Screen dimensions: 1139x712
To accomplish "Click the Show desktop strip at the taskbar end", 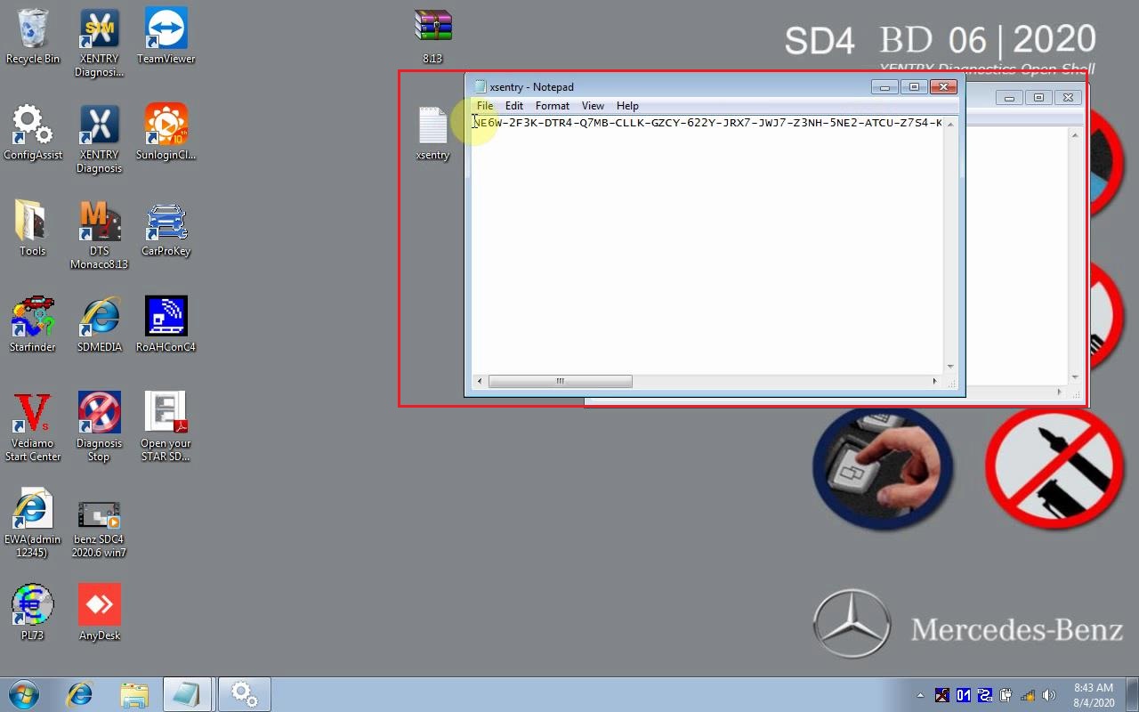I will (1132, 694).
